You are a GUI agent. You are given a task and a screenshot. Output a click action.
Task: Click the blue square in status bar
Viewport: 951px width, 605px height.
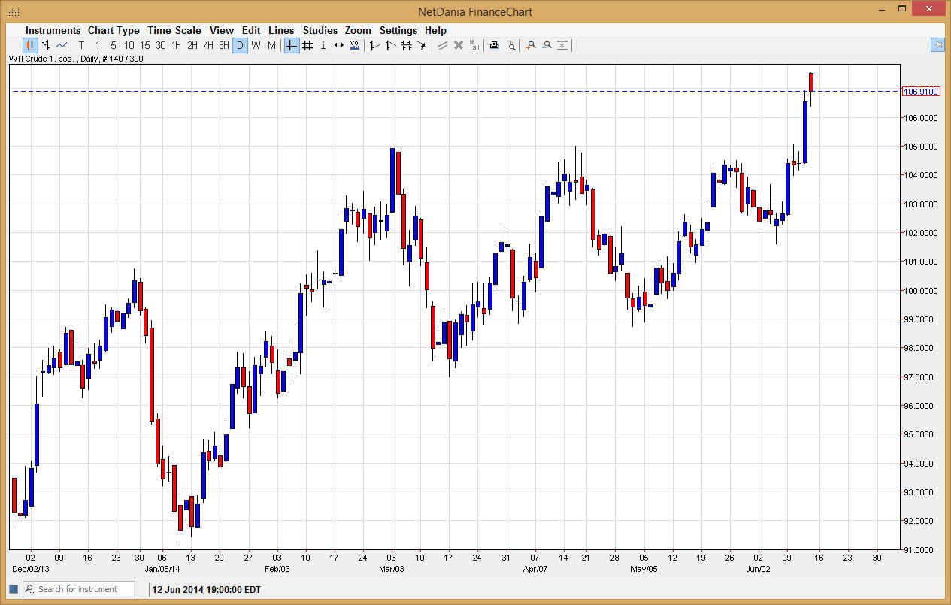click(14, 589)
